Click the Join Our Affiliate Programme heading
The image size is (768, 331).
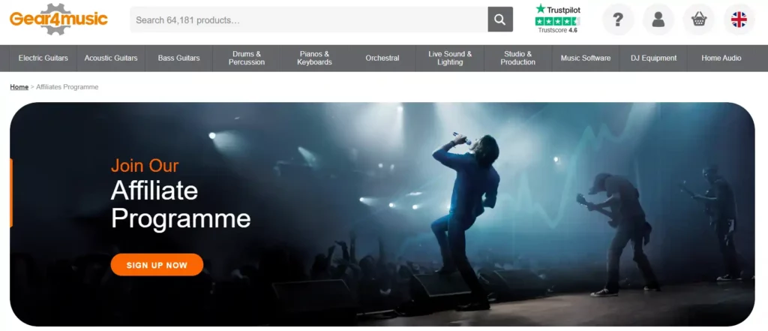coord(180,194)
